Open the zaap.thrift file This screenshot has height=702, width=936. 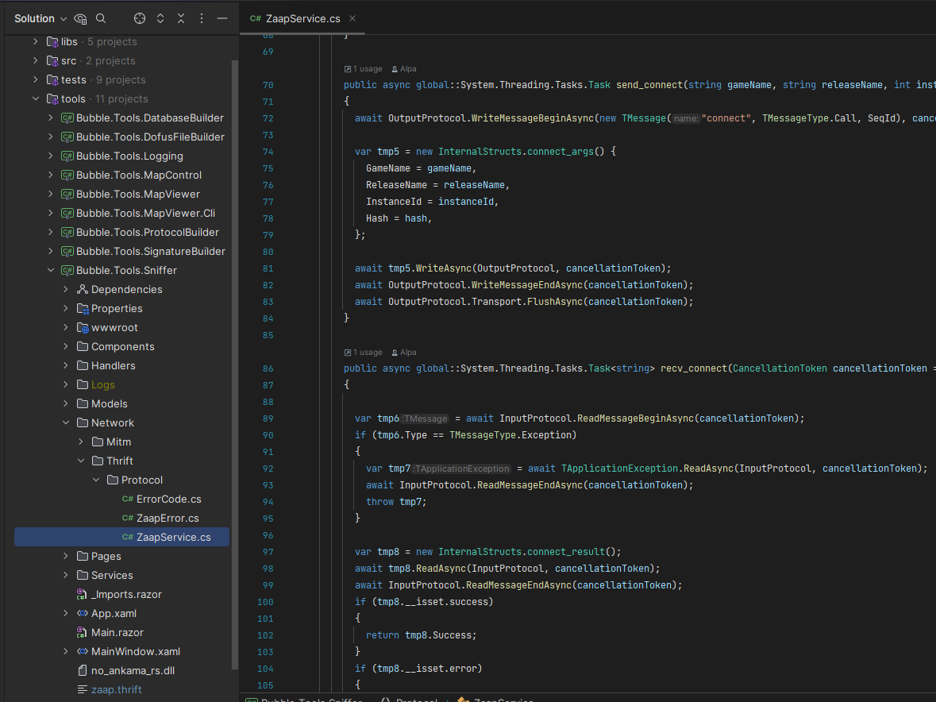tap(117, 689)
